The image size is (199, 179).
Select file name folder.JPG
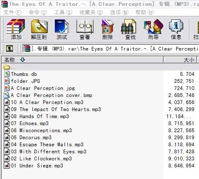pos(25,81)
